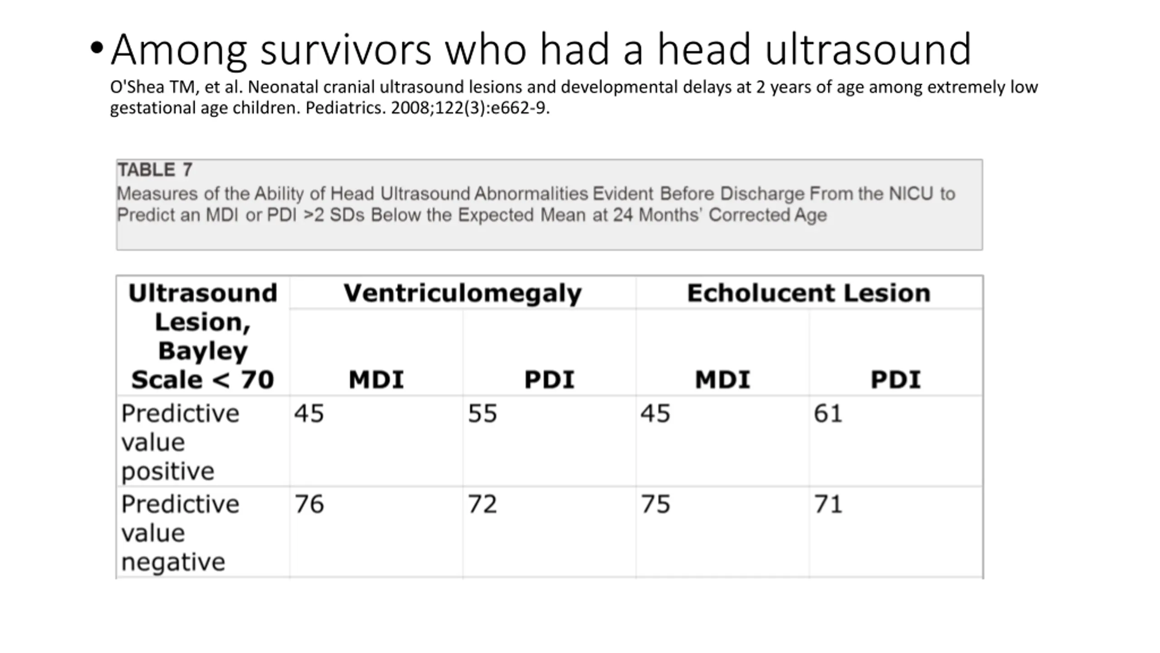This screenshot has width=1160, height=653.
Task: Select the "Ventriculomegaly" column header
Action: pyautogui.click(x=462, y=293)
